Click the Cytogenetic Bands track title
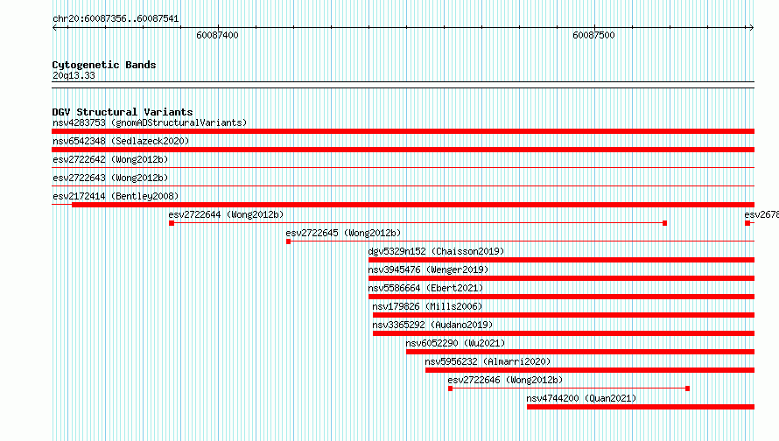The height and width of the screenshot is (441, 779). point(104,65)
